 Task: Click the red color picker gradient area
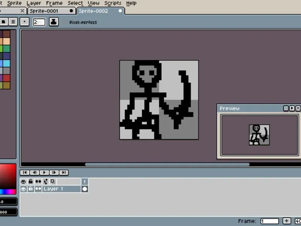(x=8, y=176)
